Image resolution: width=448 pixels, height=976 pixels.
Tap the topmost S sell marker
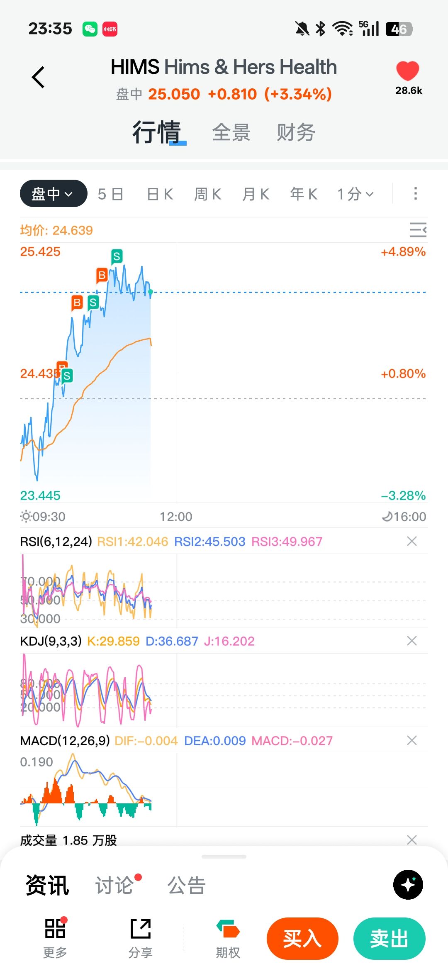[117, 257]
